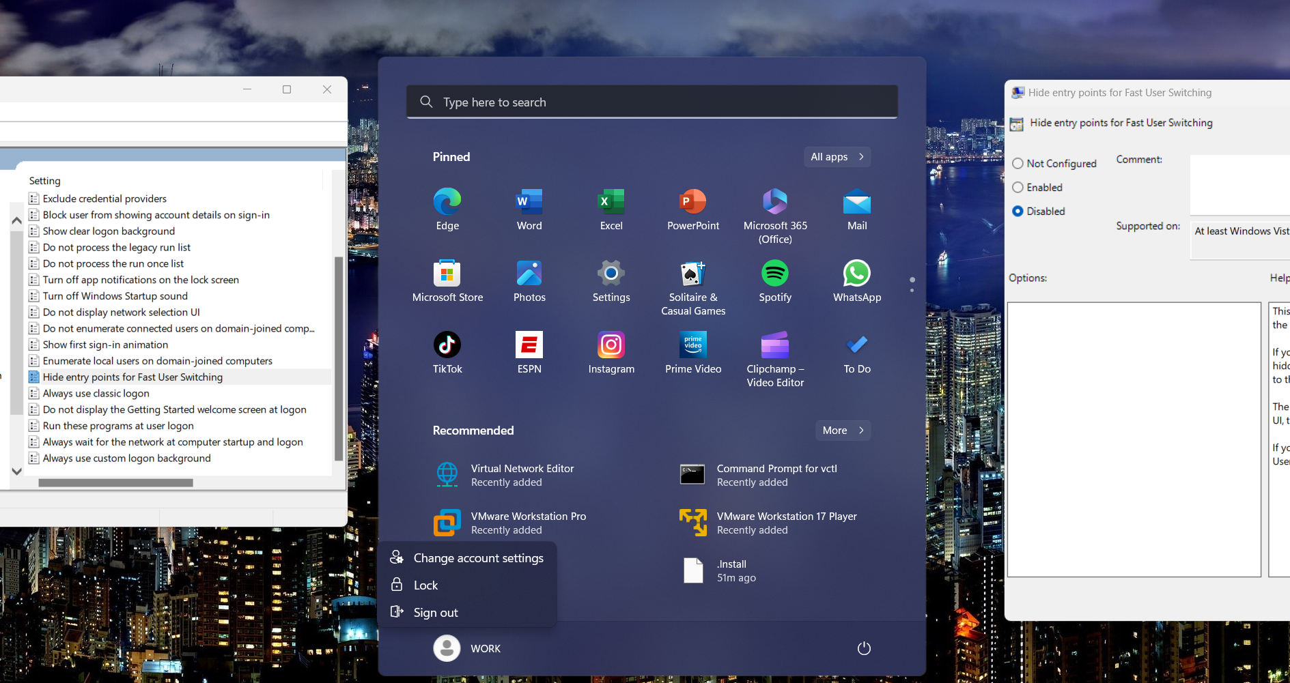Launch Spotify from Start menu

click(x=775, y=281)
